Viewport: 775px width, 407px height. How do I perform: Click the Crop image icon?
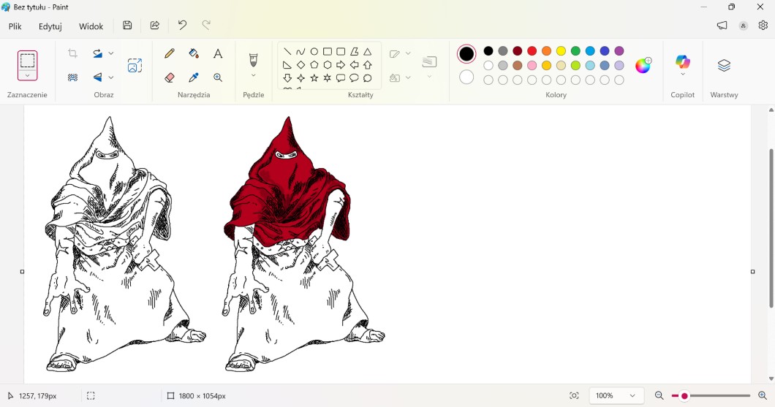pyautogui.click(x=72, y=53)
